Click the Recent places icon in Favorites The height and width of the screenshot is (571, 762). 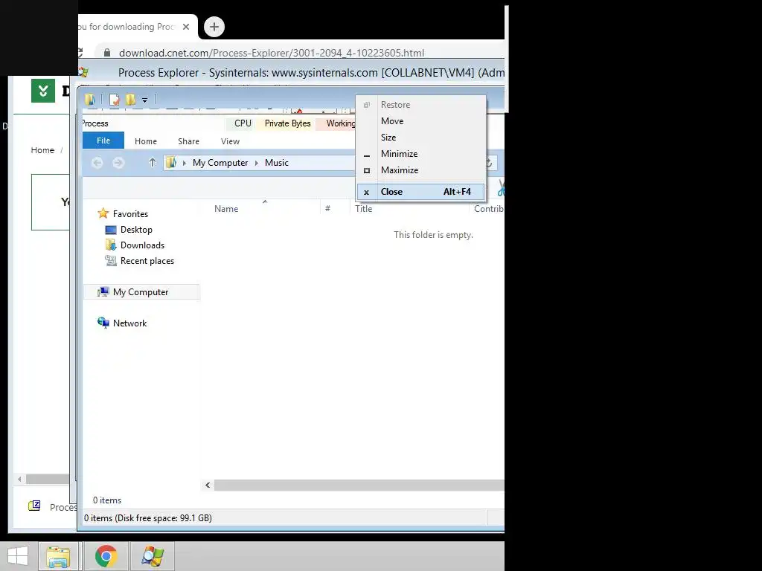click(x=111, y=261)
